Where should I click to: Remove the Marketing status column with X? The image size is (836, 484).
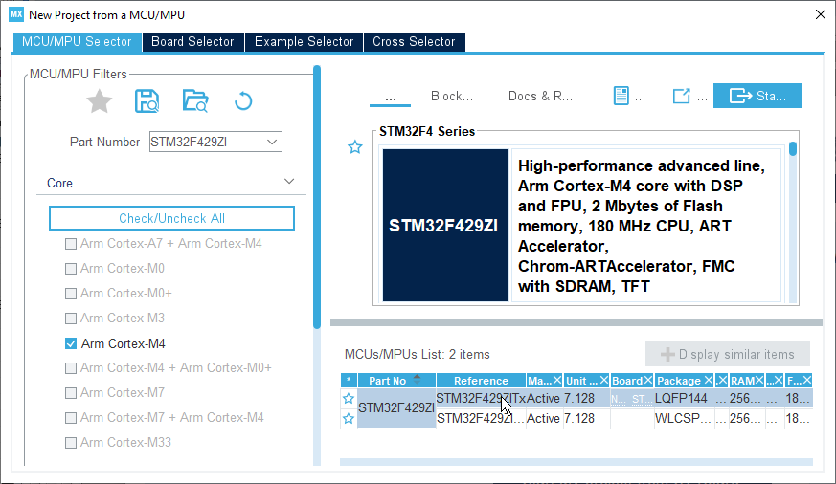557,380
